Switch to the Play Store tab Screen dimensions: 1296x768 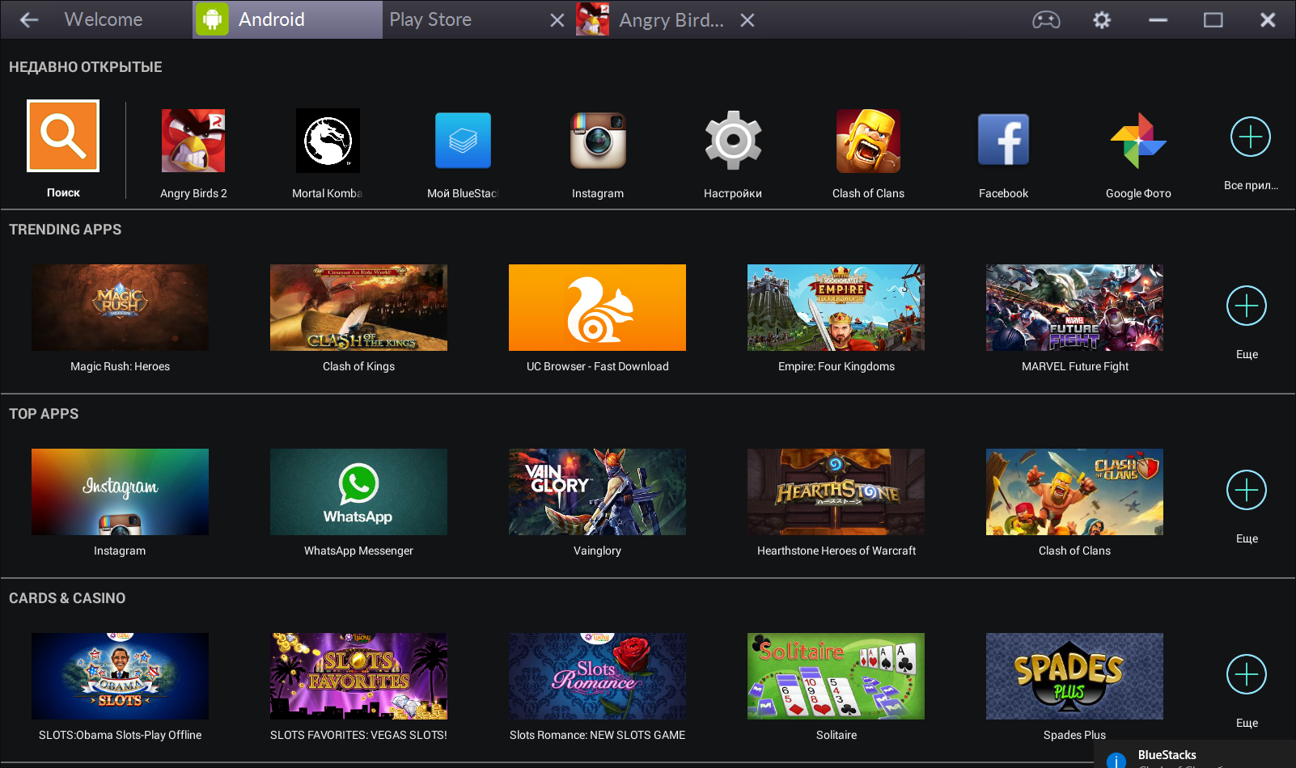click(430, 19)
